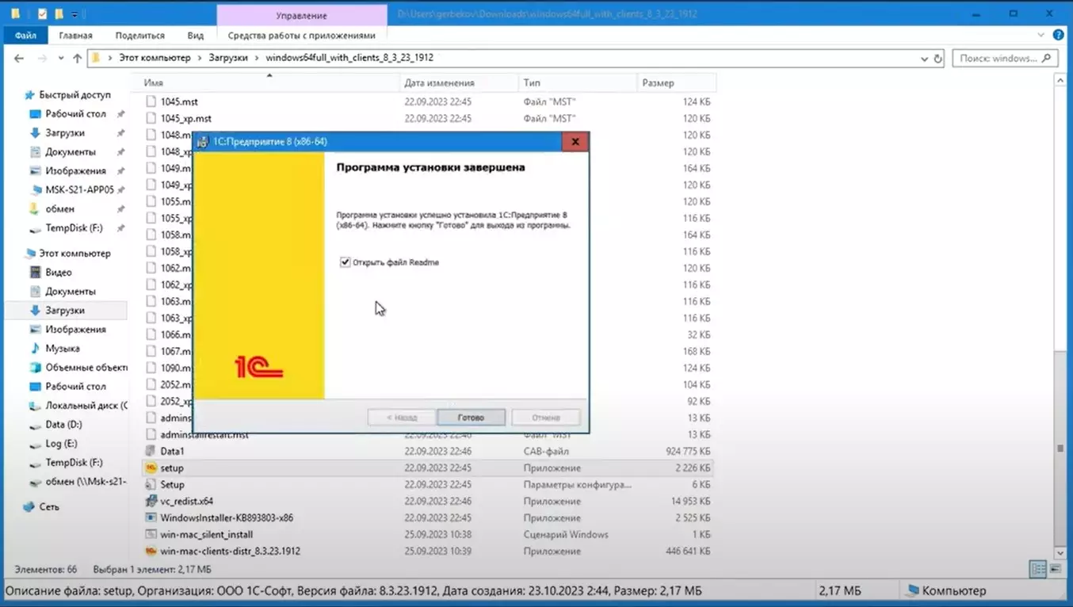Viewport: 1073px width, 607px height.
Task: Switch to the Главная ribbon tab
Action: pos(75,35)
